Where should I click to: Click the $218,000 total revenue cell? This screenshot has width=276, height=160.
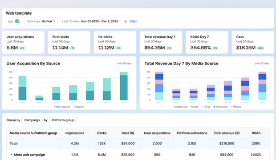click(x=227, y=144)
